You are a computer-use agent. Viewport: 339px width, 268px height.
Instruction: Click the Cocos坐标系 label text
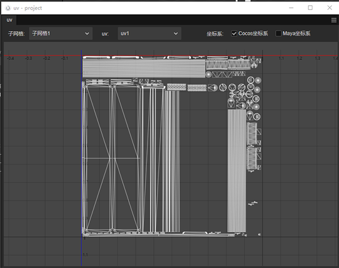[253, 34]
